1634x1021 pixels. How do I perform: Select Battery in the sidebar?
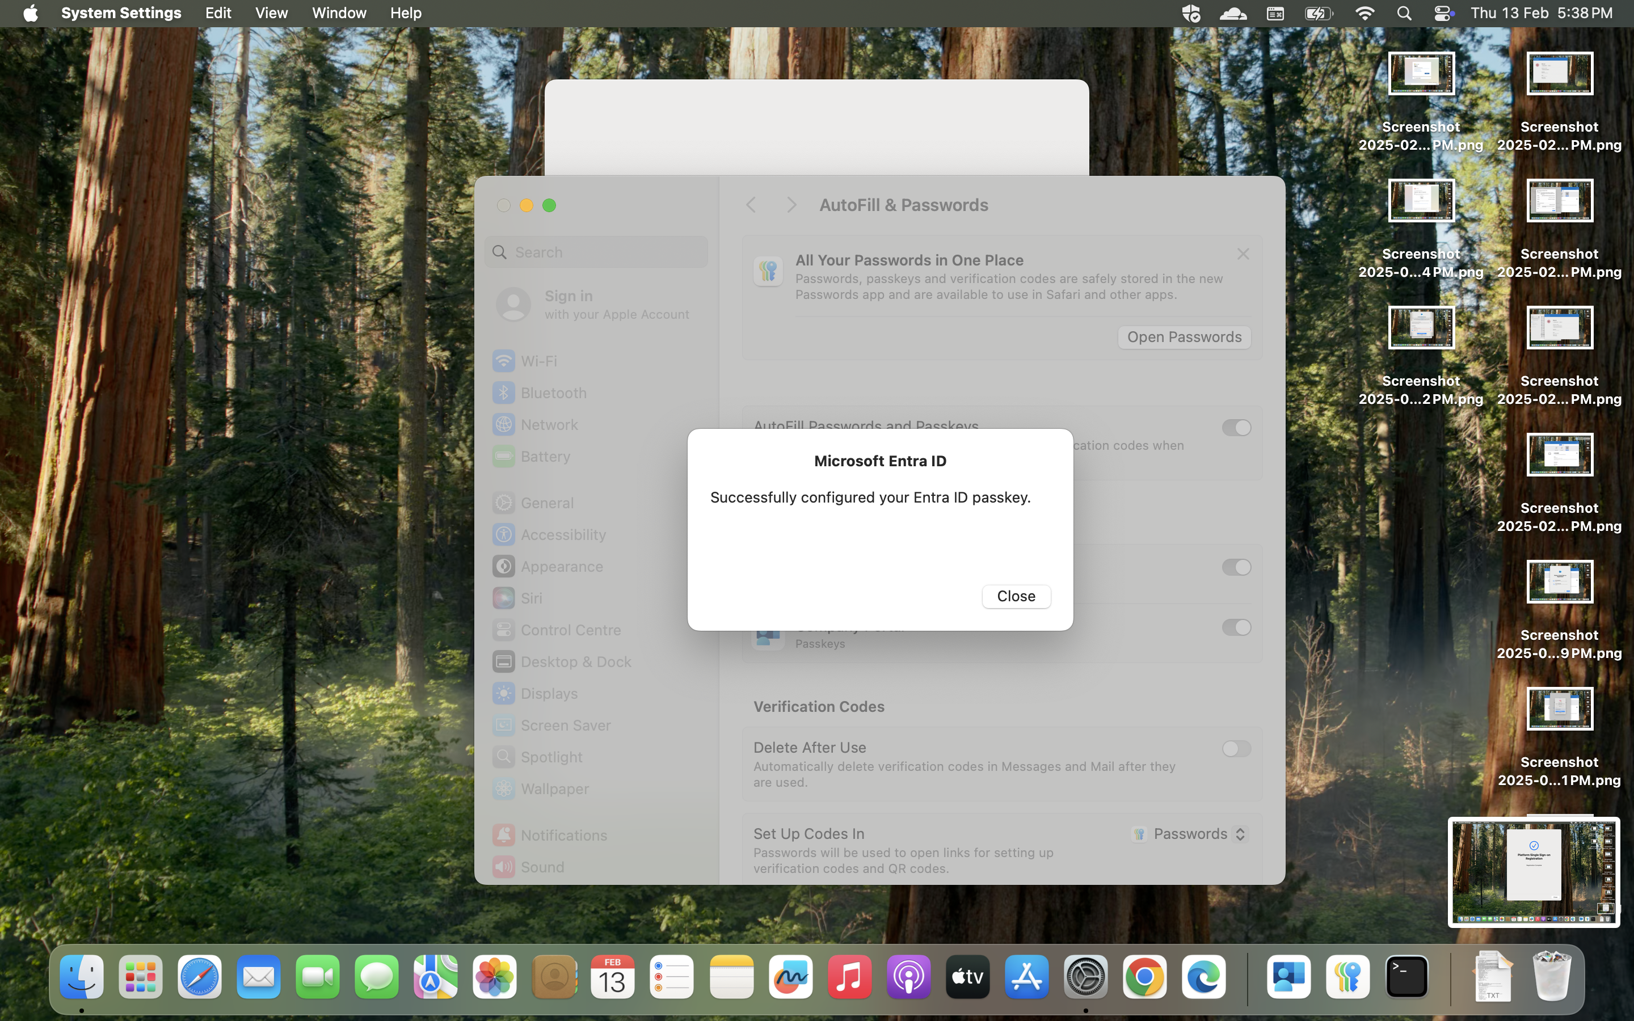point(596,457)
